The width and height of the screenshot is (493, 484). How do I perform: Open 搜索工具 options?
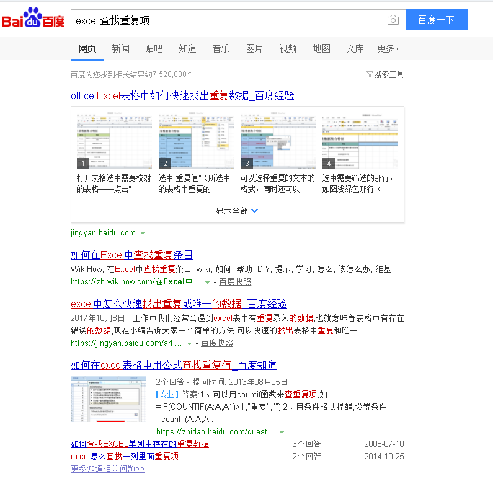[389, 74]
